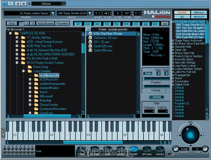Toggle the wav file type filter
This screenshot has width=211, height=160.
(x=87, y=24)
